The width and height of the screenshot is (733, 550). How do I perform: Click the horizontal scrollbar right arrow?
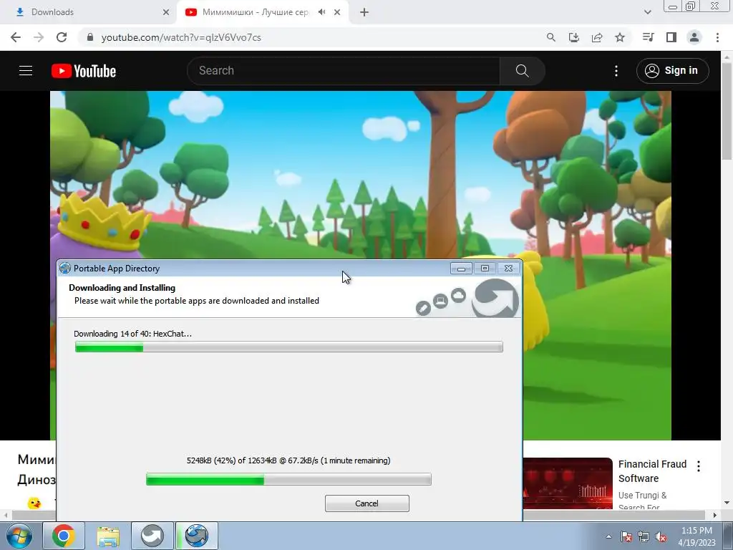715,516
